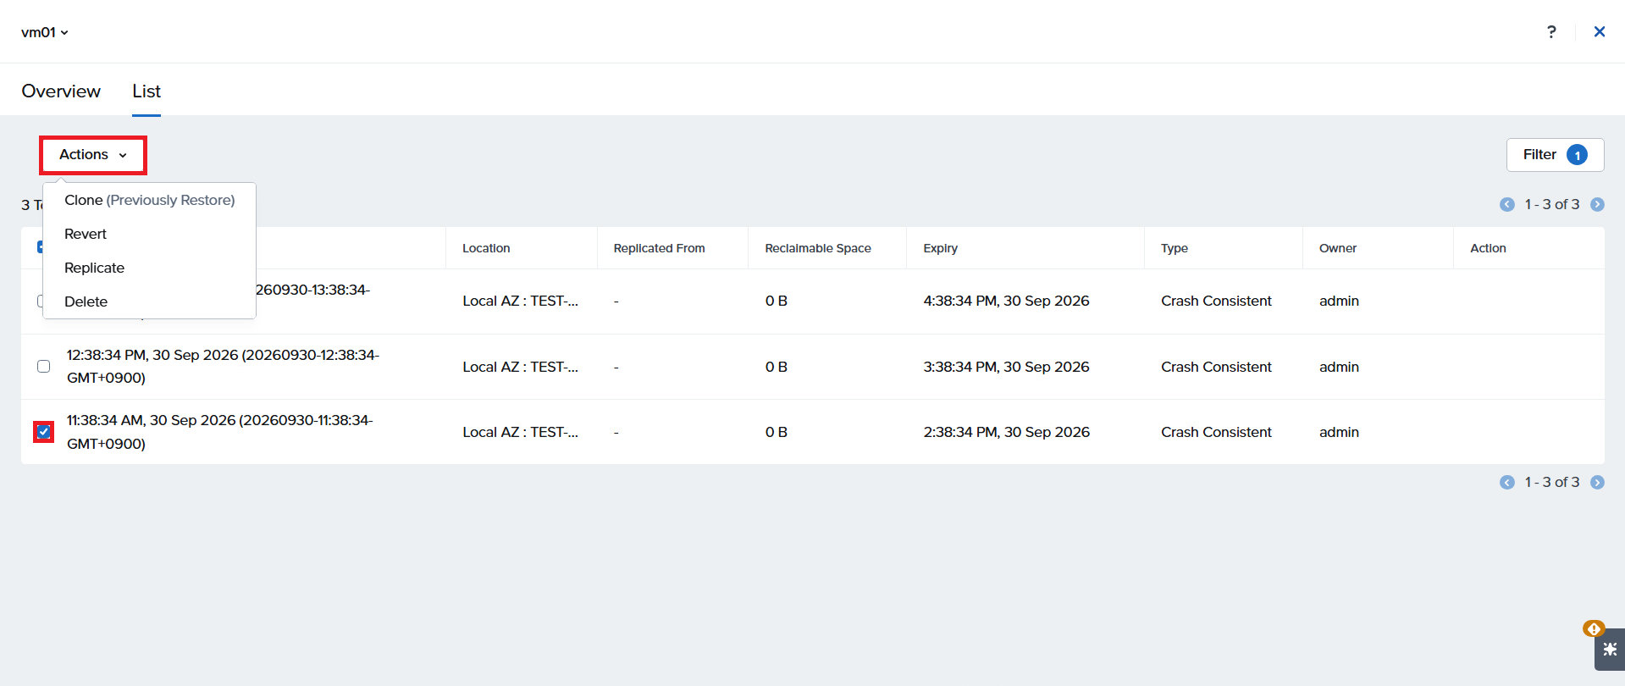
Task: Switch to the Overview tab
Action: click(61, 91)
